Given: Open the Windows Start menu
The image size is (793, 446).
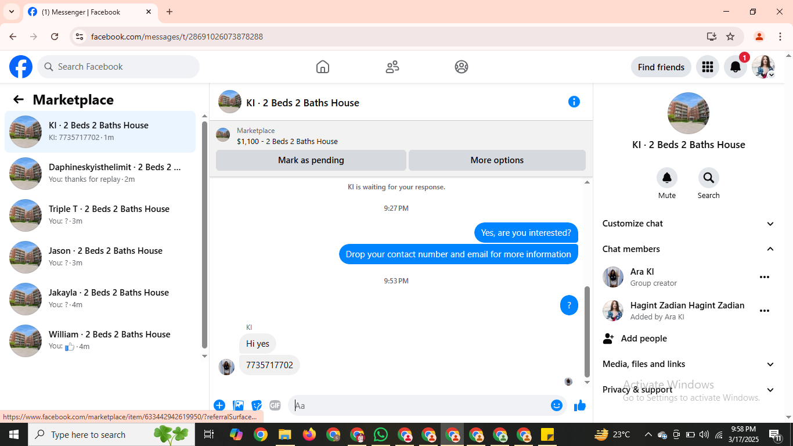Looking at the screenshot, I should pyautogui.click(x=14, y=434).
